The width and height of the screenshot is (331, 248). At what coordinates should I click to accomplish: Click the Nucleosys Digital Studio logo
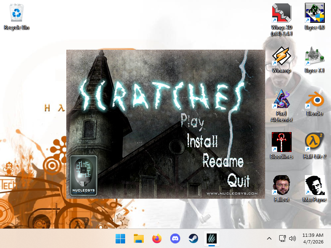coord(84,176)
